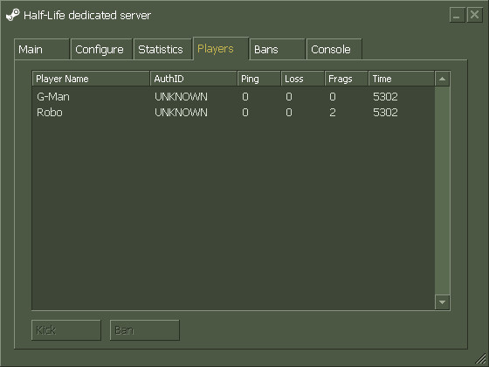
Task: Click the vertical scrollbar track of player list
Action: tap(442, 190)
